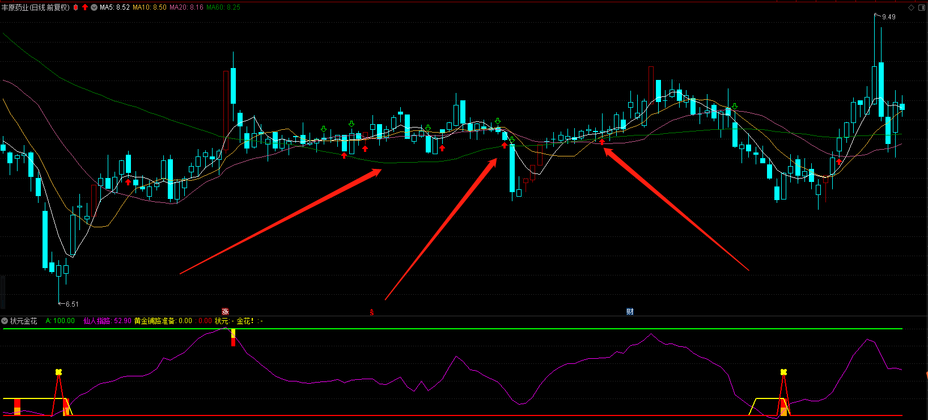Image resolution: width=928 pixels, height=420 pixels.
Task: Click the red S event marker on the time axis
Action: click(372, 312)
